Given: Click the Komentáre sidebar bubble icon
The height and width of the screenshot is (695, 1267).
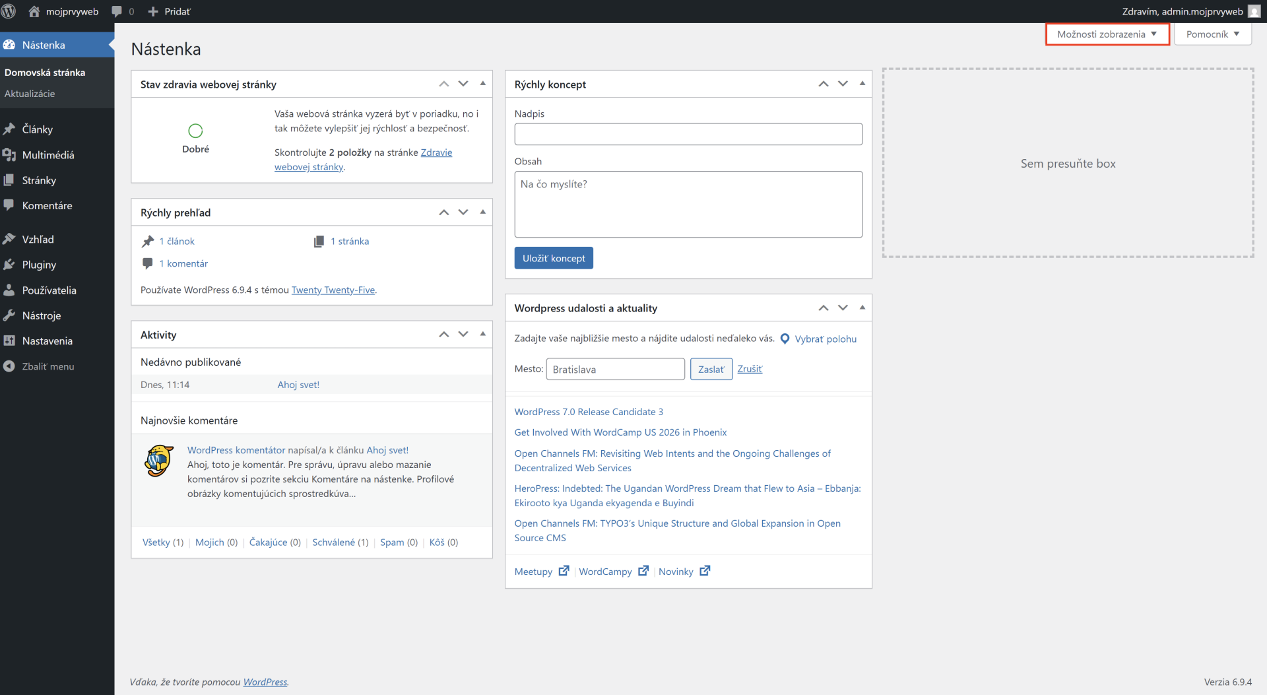Looking at the screenshot, I should [x=9, y=205].
